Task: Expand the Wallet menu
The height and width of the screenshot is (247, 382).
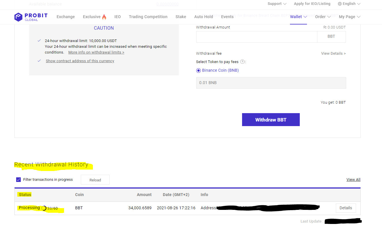Action: pos(298,17)
